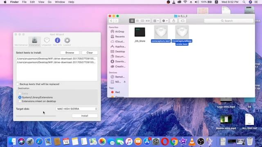Open the Installation tab in Kext Wizard
This screenshot has height=147, width=262.
click(x=34, y=42)
